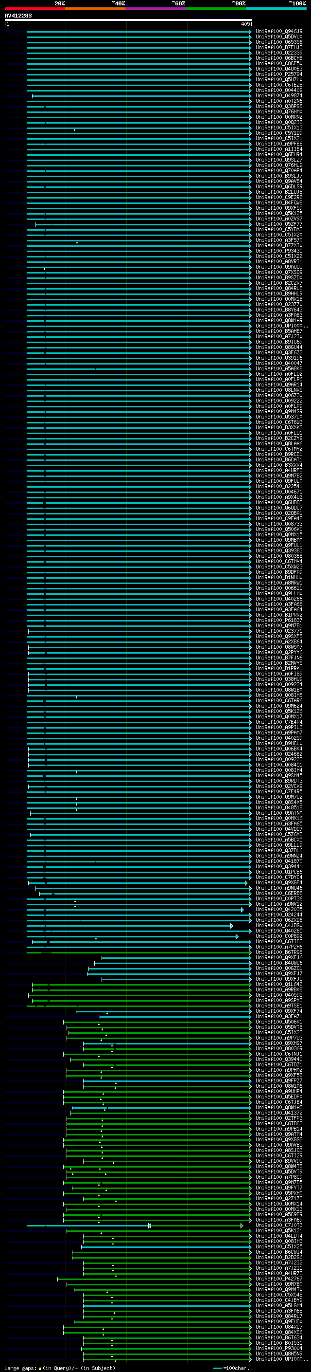Viewport: 311px width, 1372px height.
Task: Select the query name AV412283
Action: coord(18,16)
